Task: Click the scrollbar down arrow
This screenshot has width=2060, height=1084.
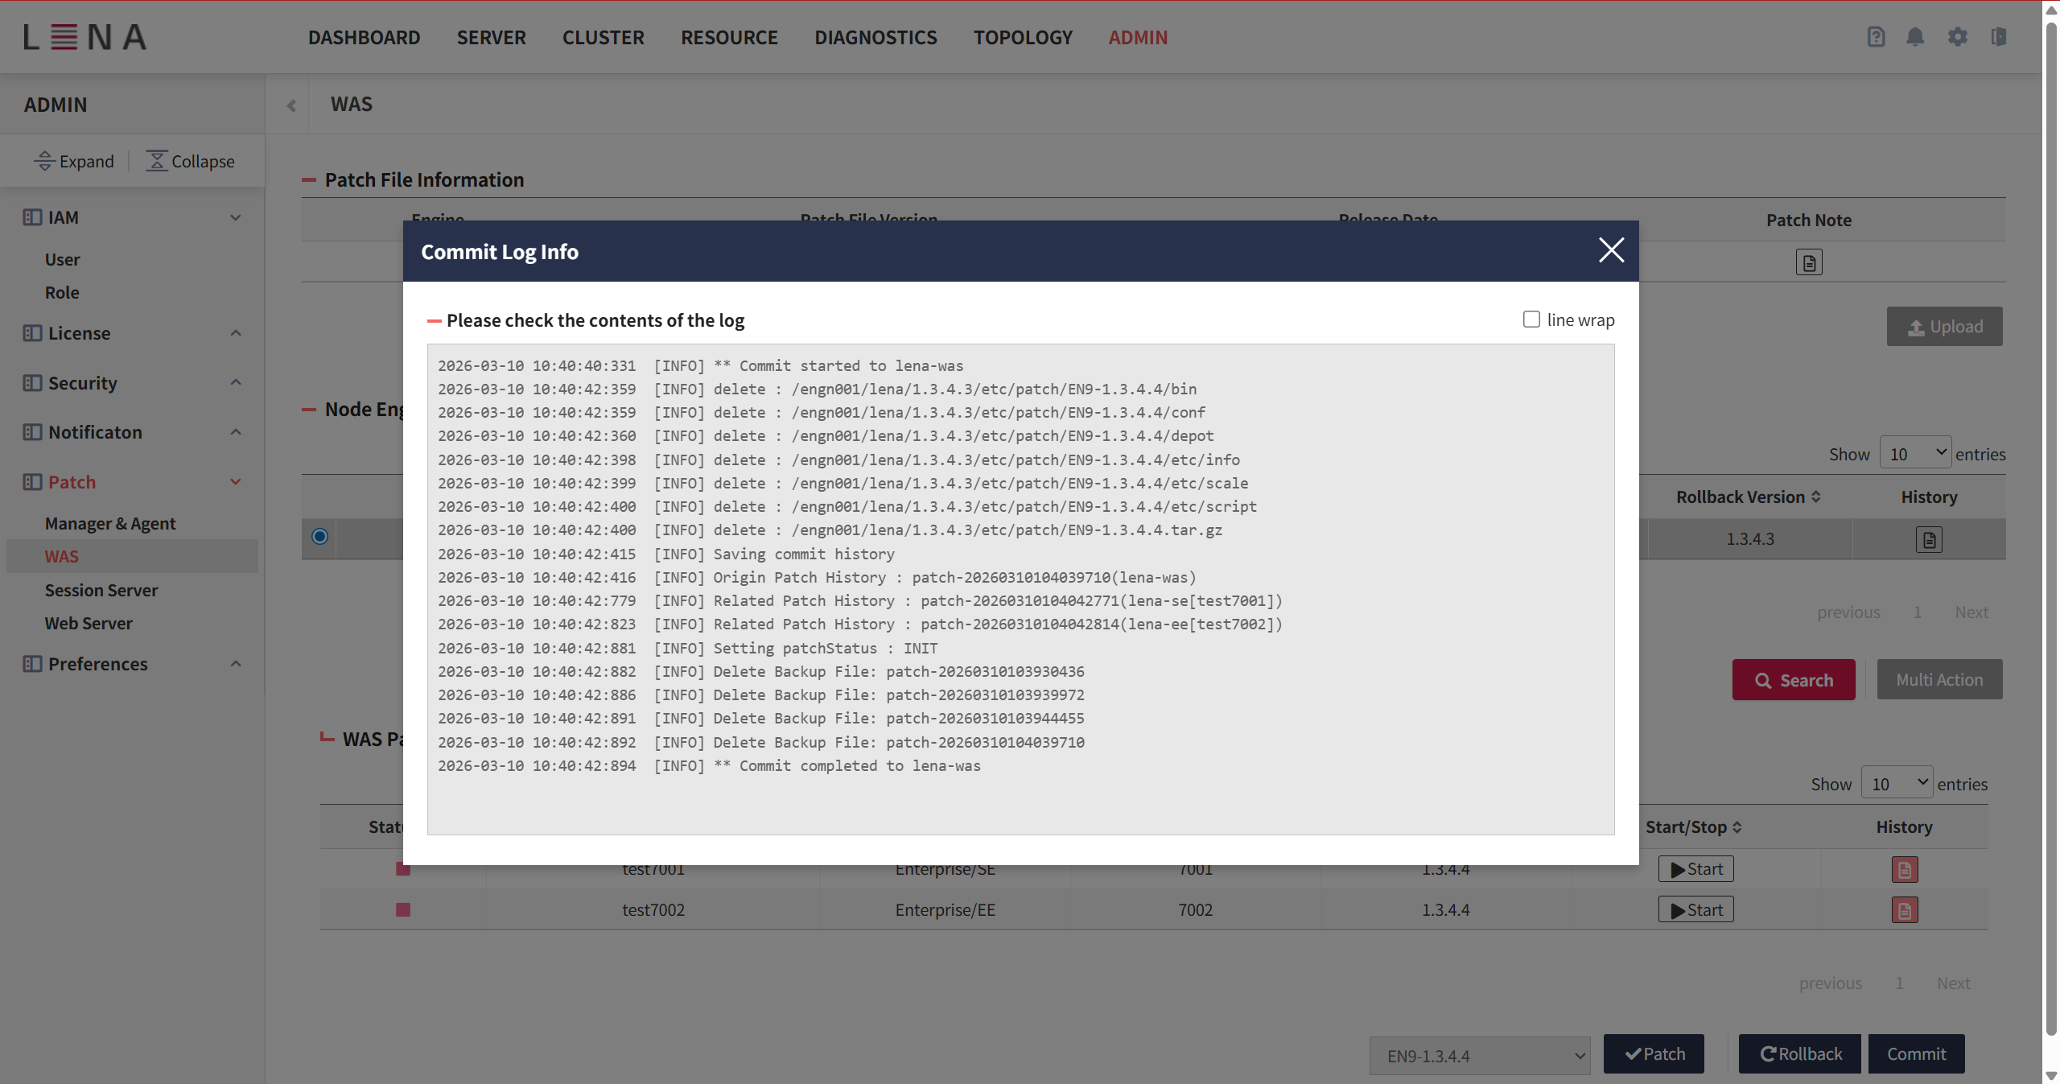Action: click(x=2051, y=1075)
